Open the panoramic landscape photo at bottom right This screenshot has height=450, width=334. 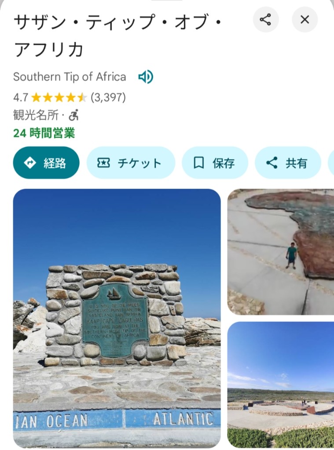[281, 385]
